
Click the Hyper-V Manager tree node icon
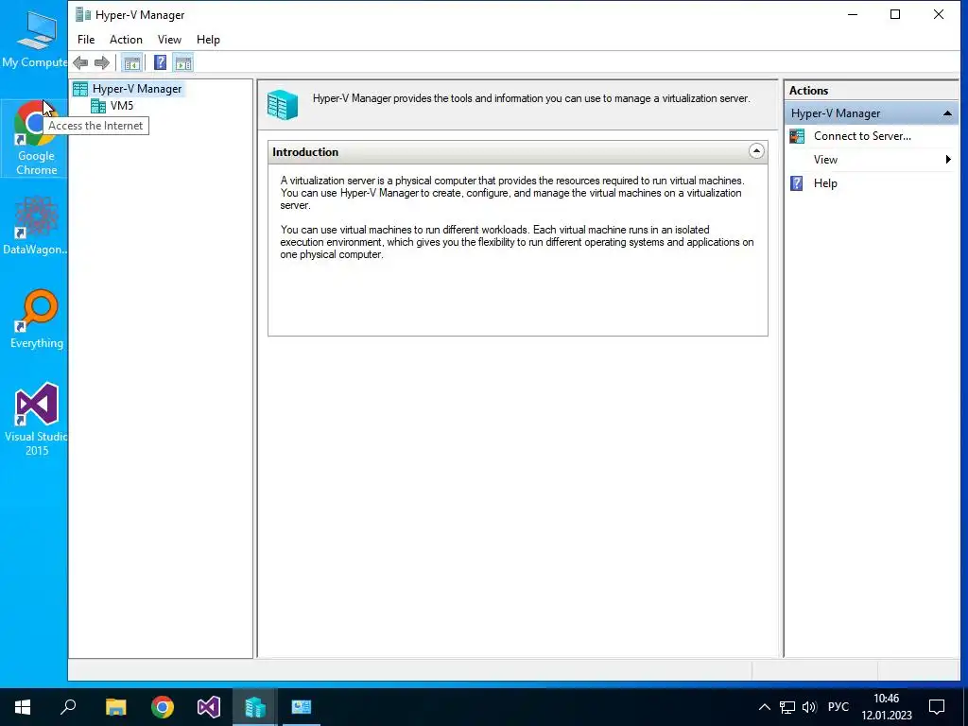click(80, 89)
